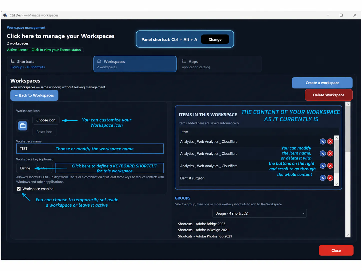The image size is (362, 271).
Task: Click the up arrow of the items list scrollbar
Action: pyautogui.click(x=336, y=138)
